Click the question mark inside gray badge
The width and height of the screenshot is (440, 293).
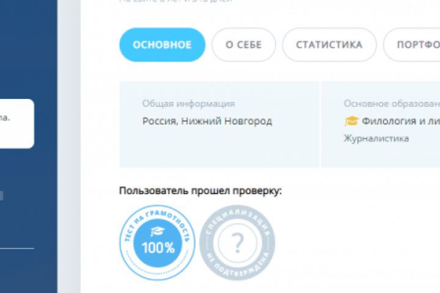[x=237, y=244]
